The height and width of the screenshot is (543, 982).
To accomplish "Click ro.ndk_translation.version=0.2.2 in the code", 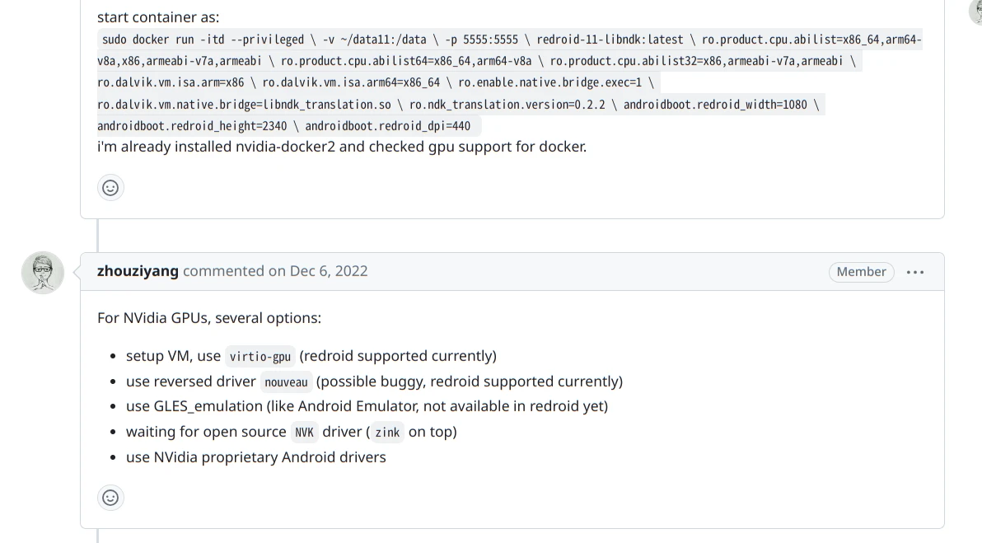I will click(507, 105).
